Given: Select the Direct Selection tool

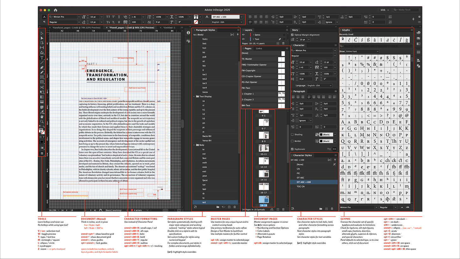Looking at the screenshot, I should tap(42, 38).
